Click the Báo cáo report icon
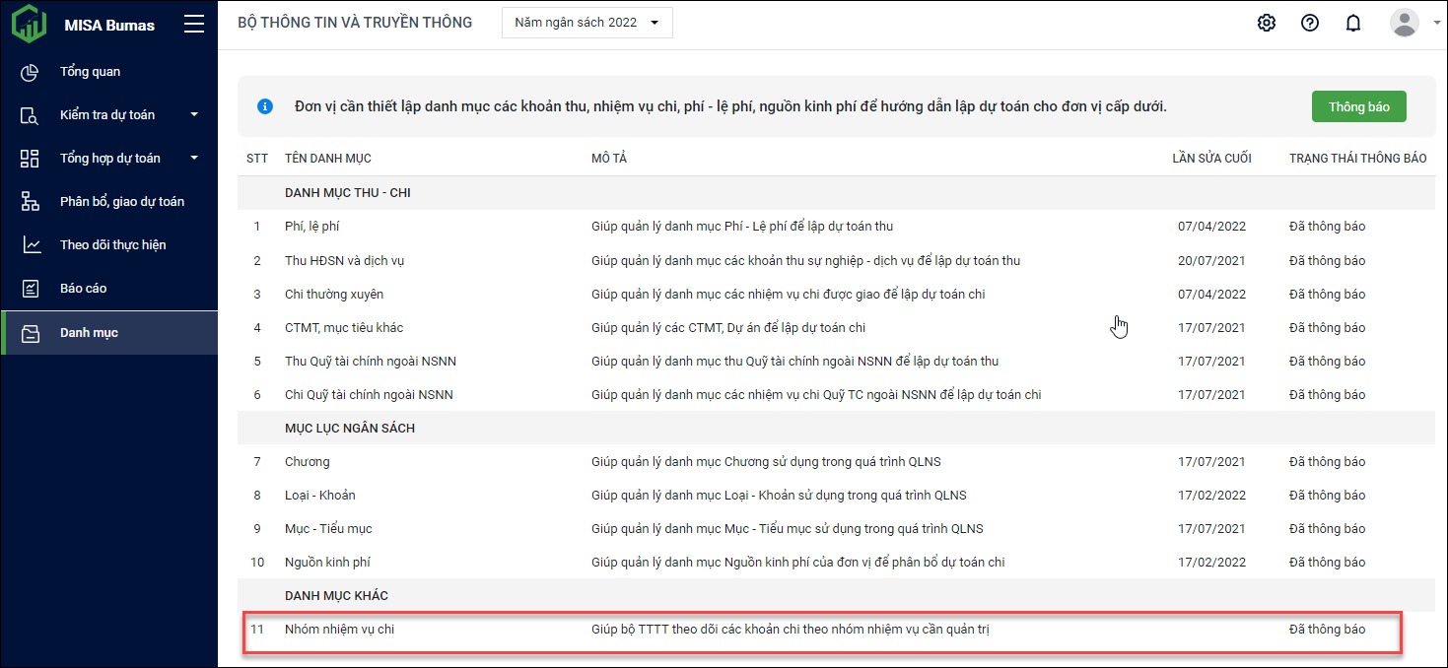 click(30, 289)
